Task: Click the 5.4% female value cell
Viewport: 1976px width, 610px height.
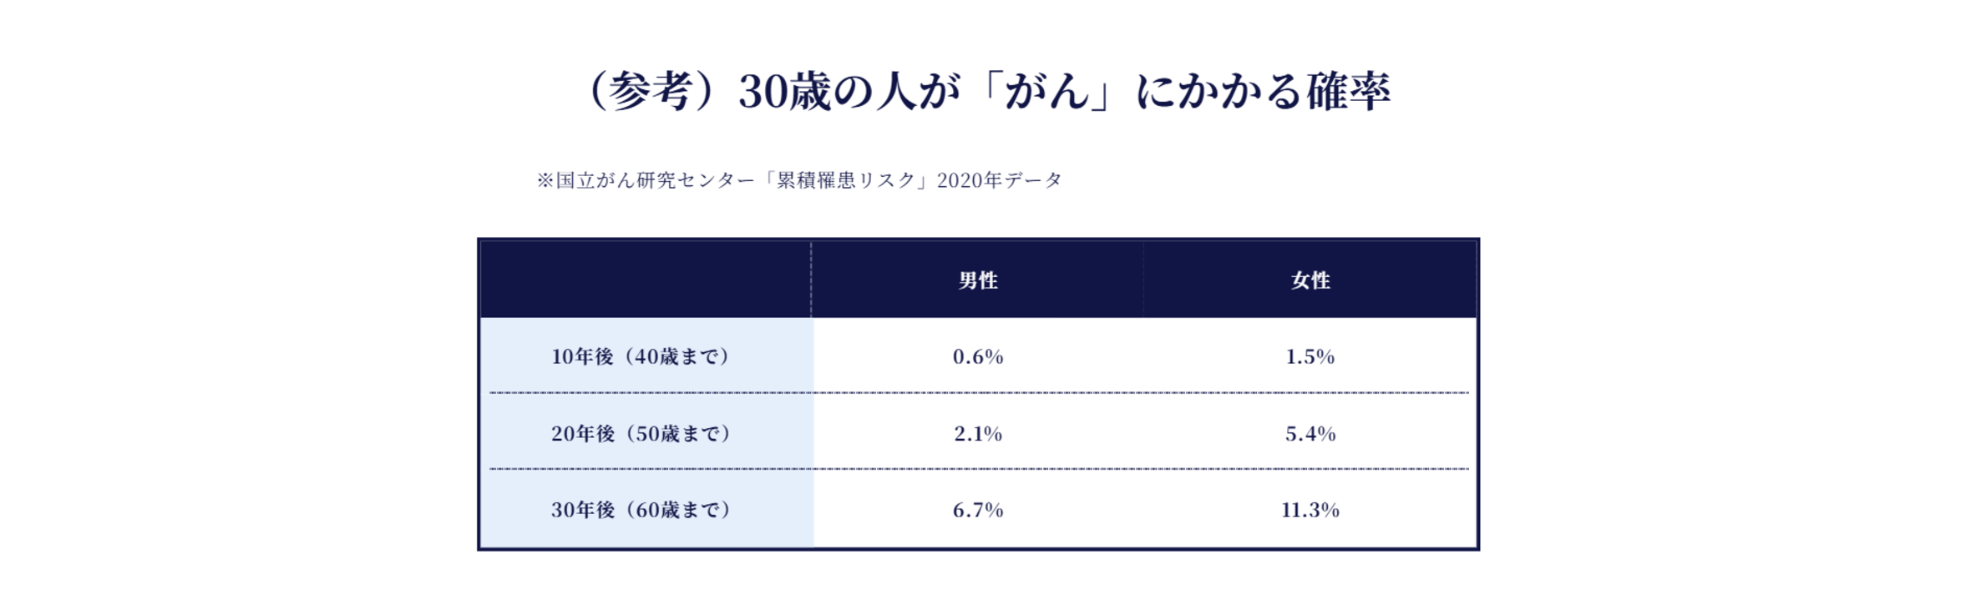Action: pos(1310,434)
